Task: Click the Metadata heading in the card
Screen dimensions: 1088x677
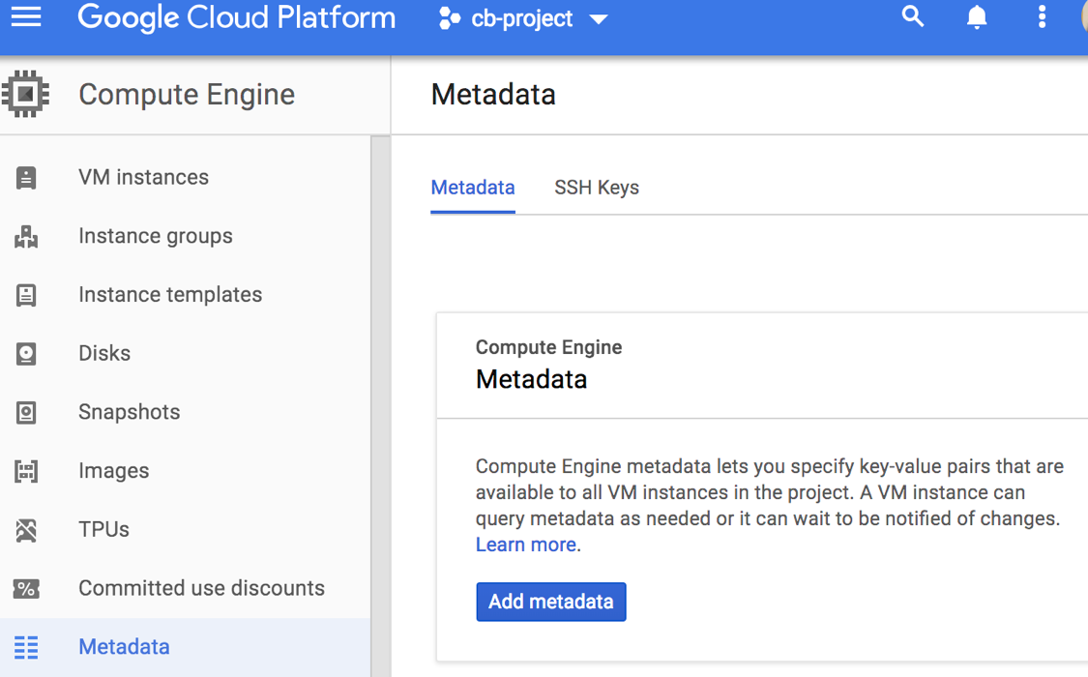Action: [x=532, y=379]
